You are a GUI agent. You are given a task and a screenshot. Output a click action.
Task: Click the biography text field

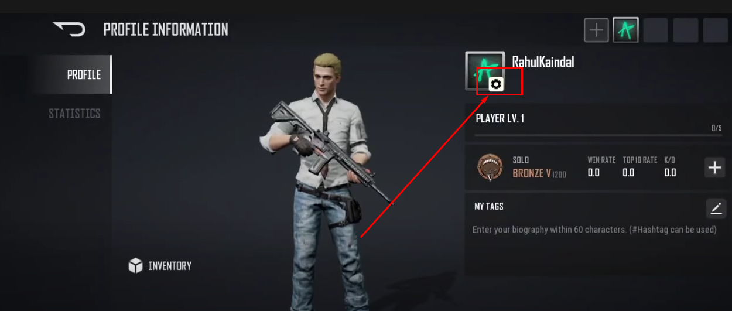594,230
